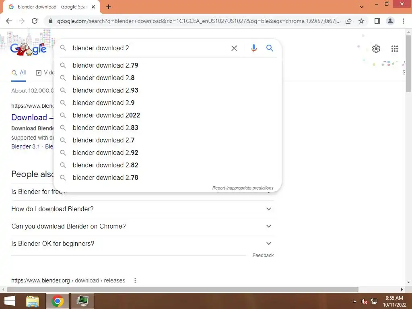Switch to the Videos search tab
This screenshot has width=412, height=309.
click(x=45, y=73)
